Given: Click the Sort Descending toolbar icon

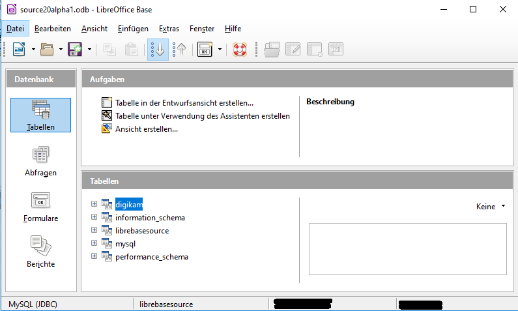Looking at the screenshot, I should [179, 50].
